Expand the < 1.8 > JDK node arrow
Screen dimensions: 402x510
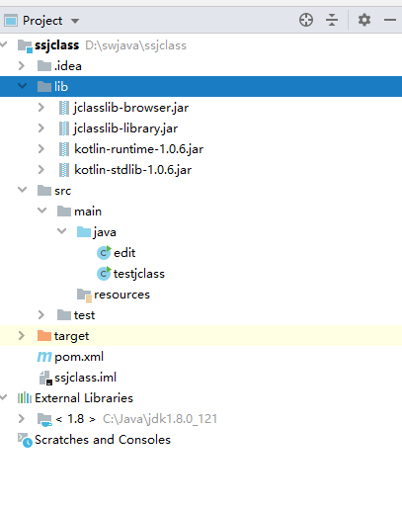[x=22, y=418]
